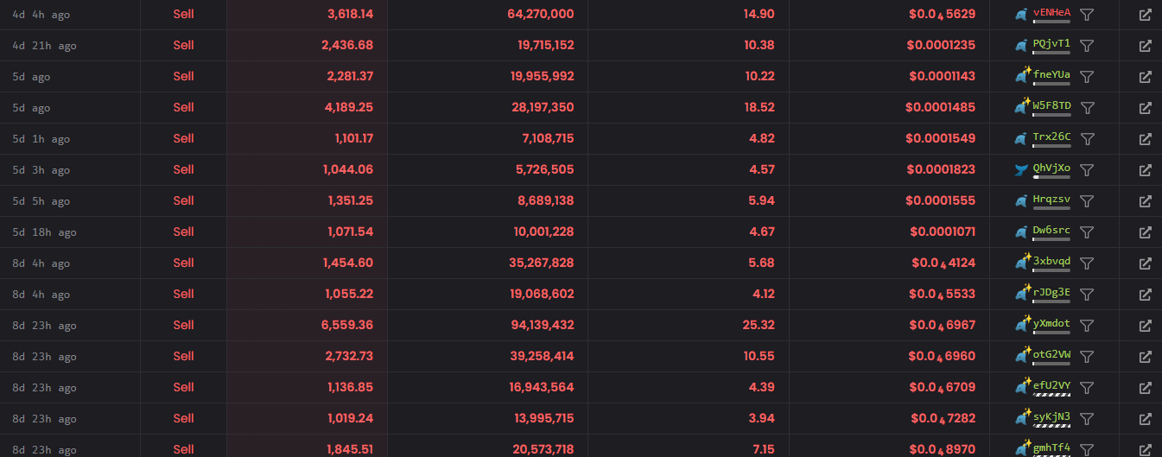The width and height of the screenshot is (1162, 457).
Task: Open maker wallet otG2VW
Action: coord(1051,354)
